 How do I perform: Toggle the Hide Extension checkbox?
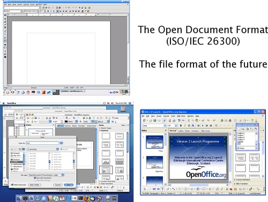[12, 185]
